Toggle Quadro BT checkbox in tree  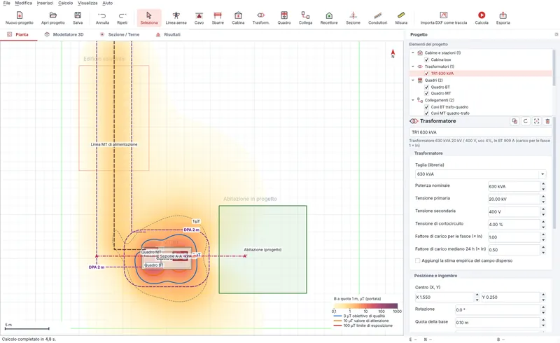pyautogui.click(x=426, y=87)
